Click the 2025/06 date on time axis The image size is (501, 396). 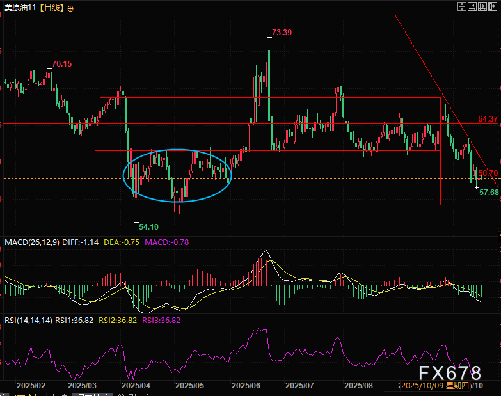(244, 386)
